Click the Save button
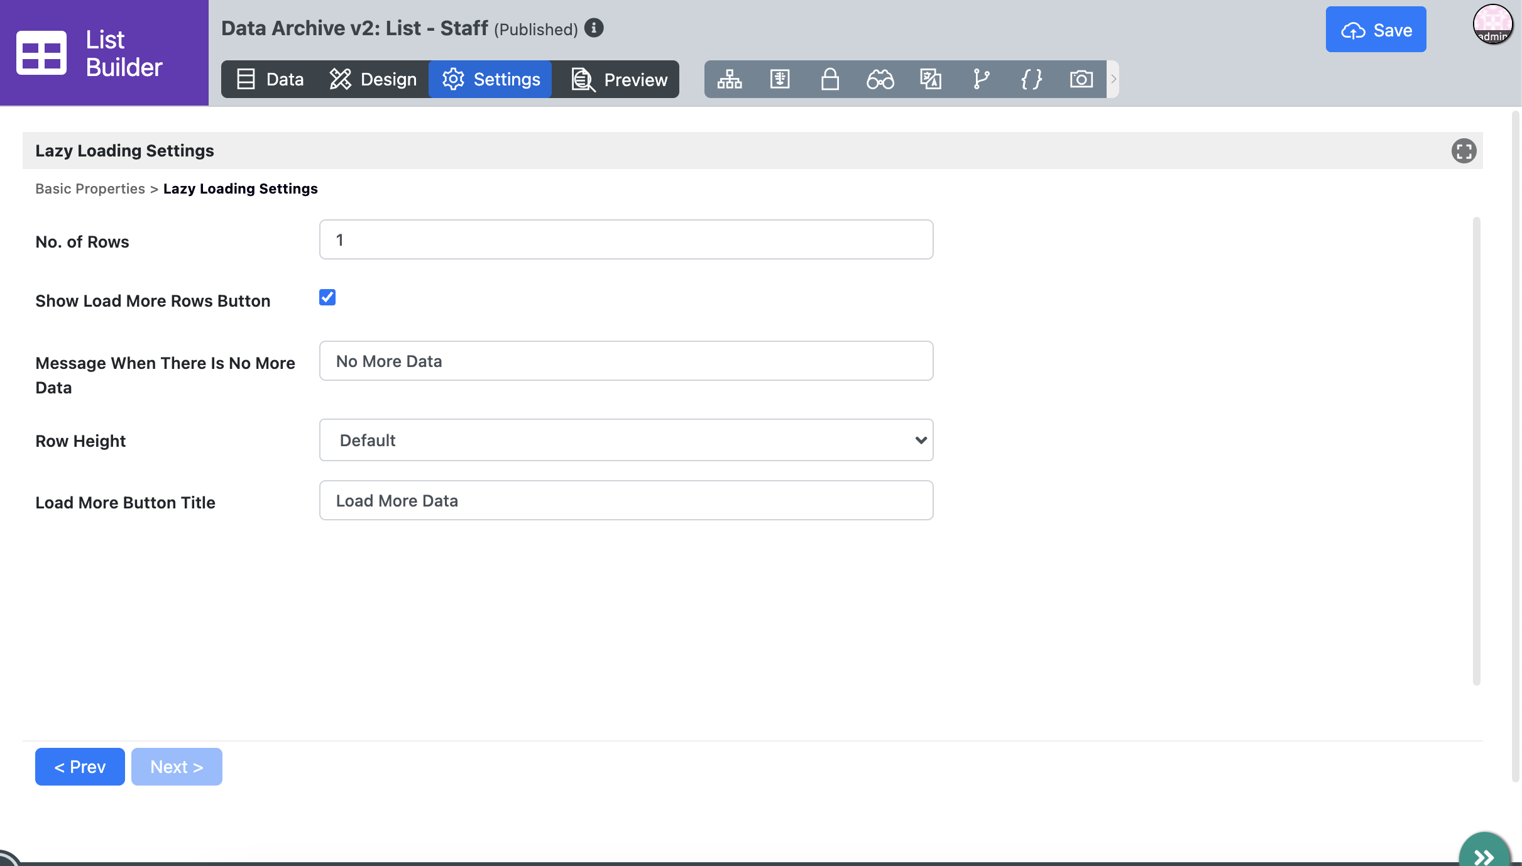The image size is (1522, 866). click(1376, 30)
